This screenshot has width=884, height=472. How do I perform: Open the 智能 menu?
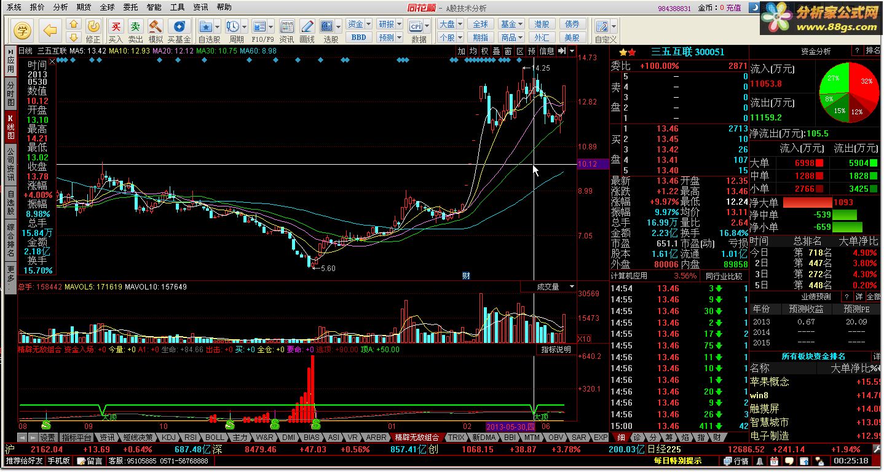154,7
